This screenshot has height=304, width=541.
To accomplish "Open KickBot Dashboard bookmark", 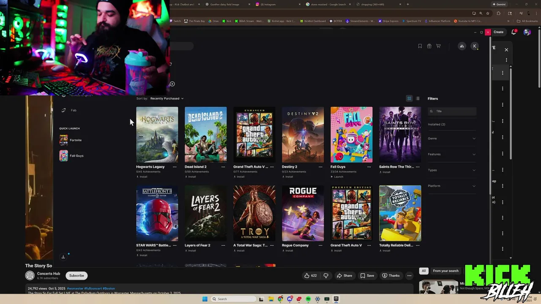I will [313, 21].
